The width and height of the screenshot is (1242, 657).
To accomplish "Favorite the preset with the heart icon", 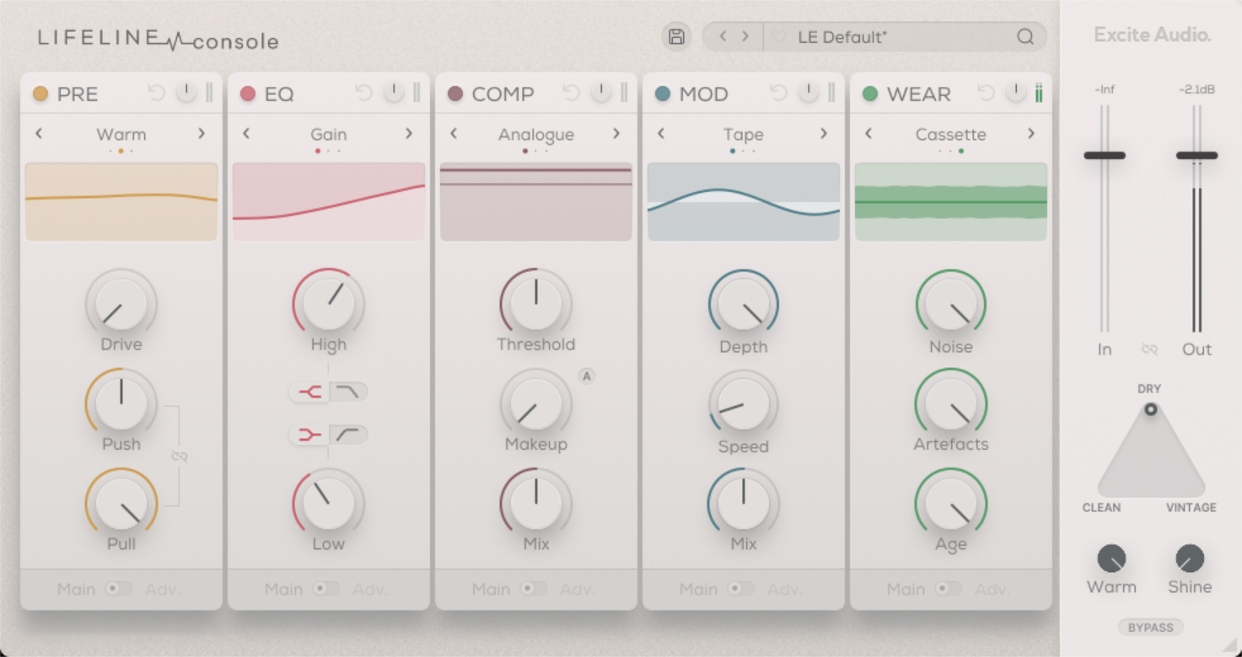I will coord(780,37).
